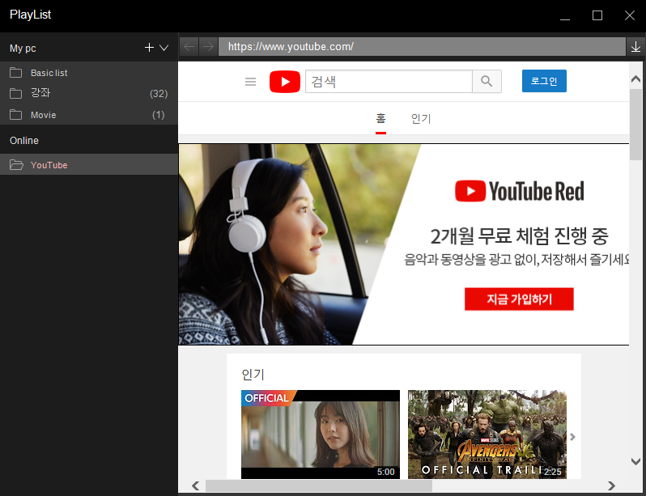Viewport: 646px width, 496px height.
Task: Click the folder icon next to Movie
Action: 16,115
